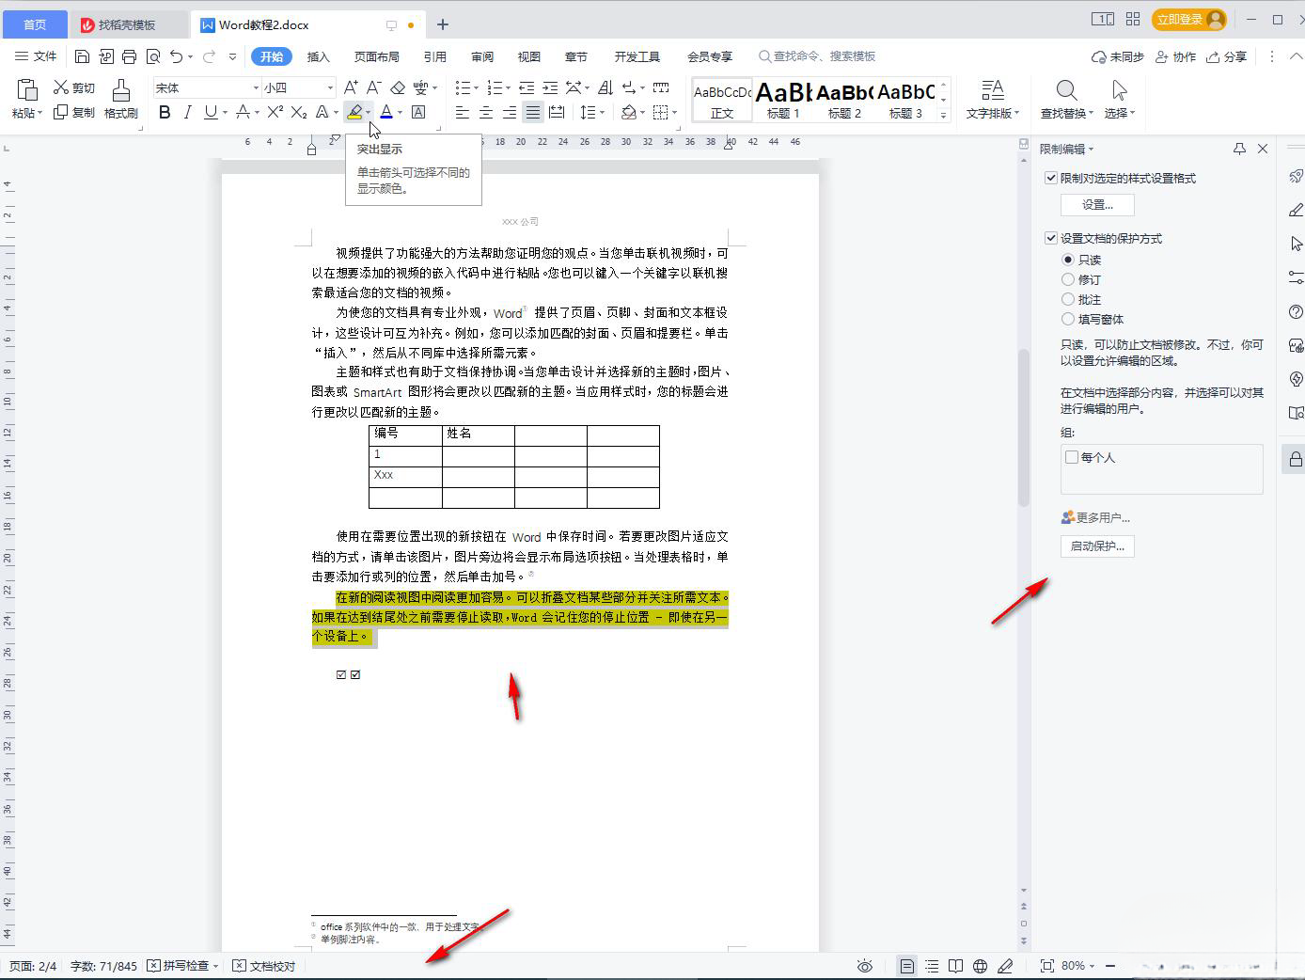Justify the paragraph text

point(533,112)
